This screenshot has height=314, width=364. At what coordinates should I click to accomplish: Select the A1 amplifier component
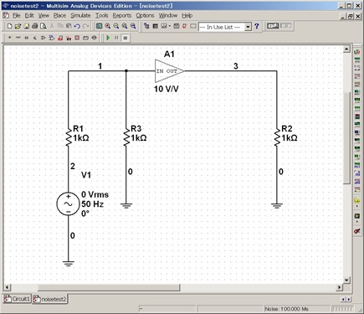pyautogui.click(x=169, y=71)
